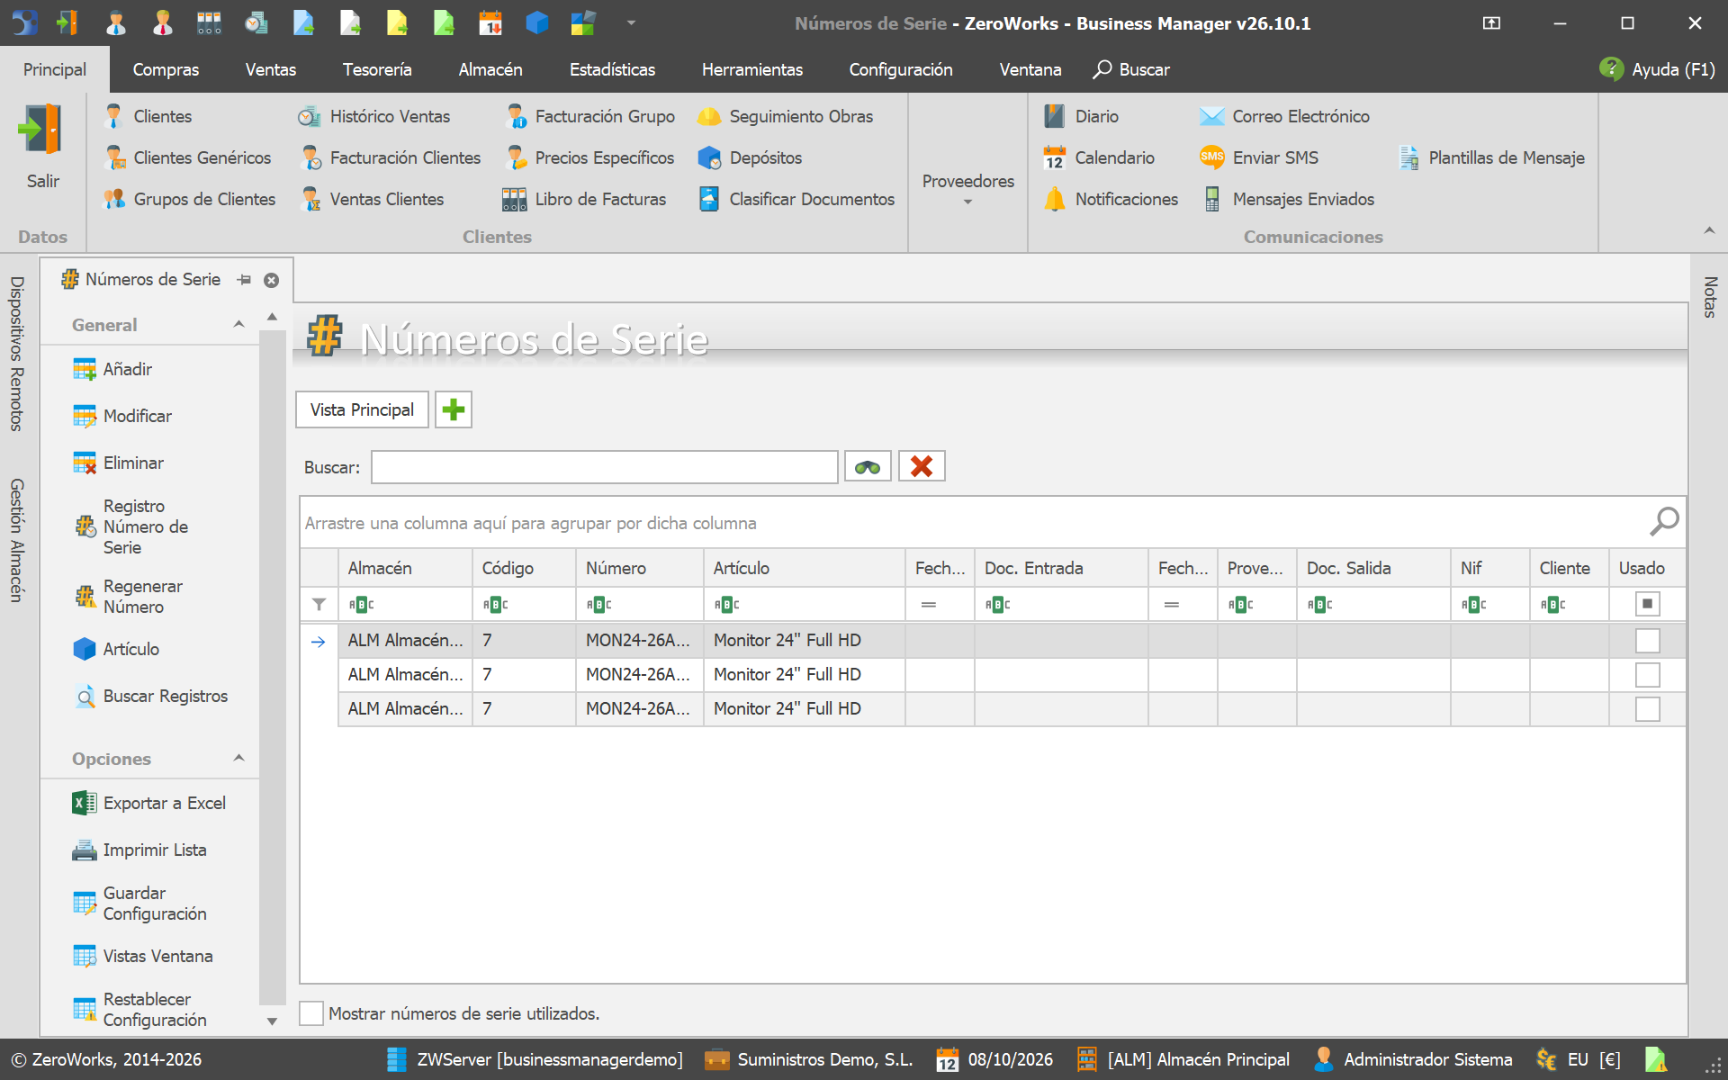The height and width of the screenshot is (1080, 1728).
Task: Click the Salir exit icon
Action: click(x=41, y=129)
